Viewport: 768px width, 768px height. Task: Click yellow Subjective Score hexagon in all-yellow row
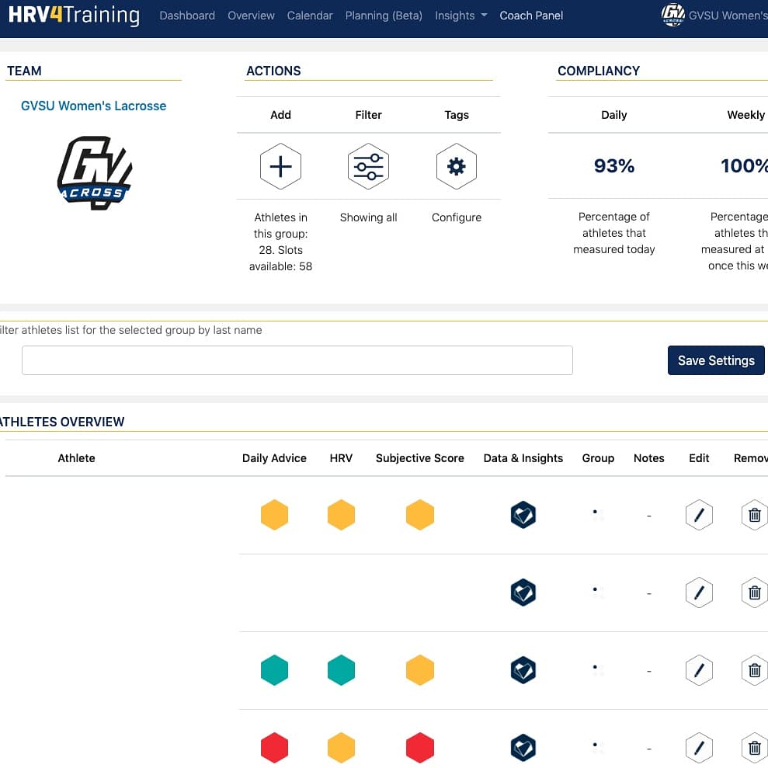point(420,515)
